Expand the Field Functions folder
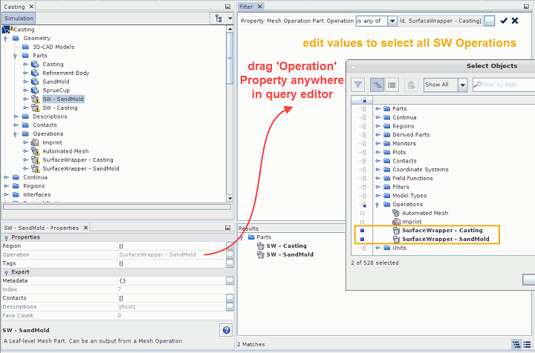This screenshot has height=353, width=535. tap(377, 179)
